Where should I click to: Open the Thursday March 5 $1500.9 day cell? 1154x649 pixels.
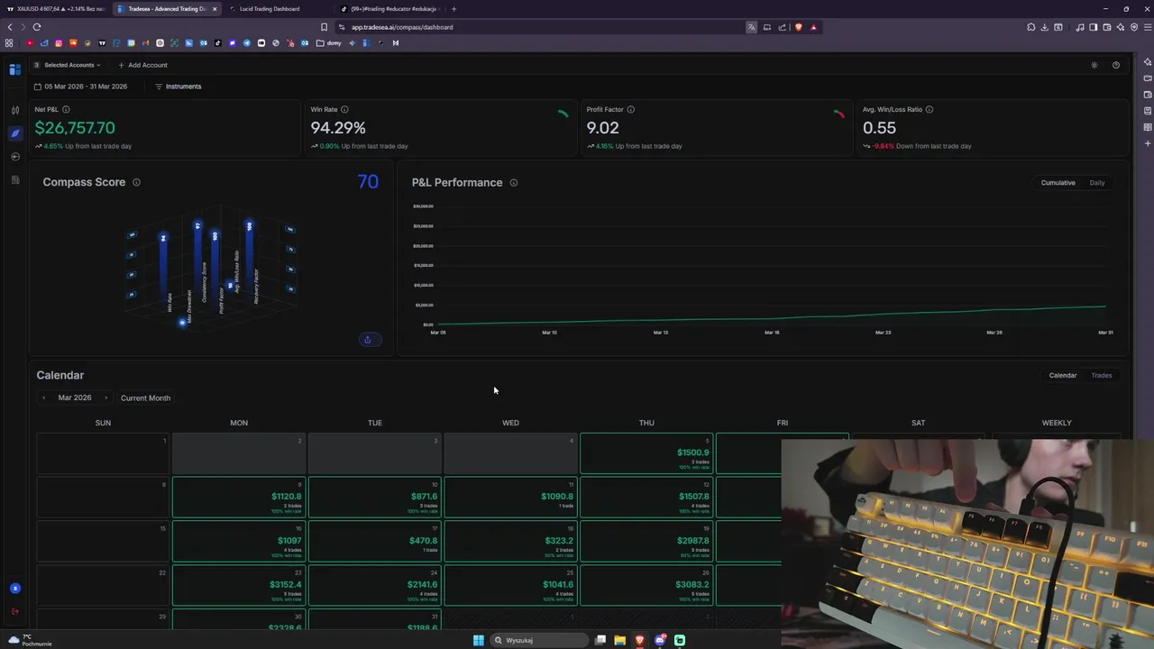pos(646,453)
